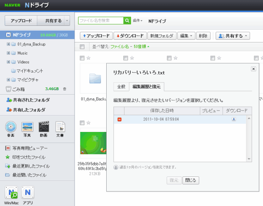The height and width of the screenshot is (206, 263).
Task: Toggle the select-all checkbox in sort bar
Action: click(82, 47)
